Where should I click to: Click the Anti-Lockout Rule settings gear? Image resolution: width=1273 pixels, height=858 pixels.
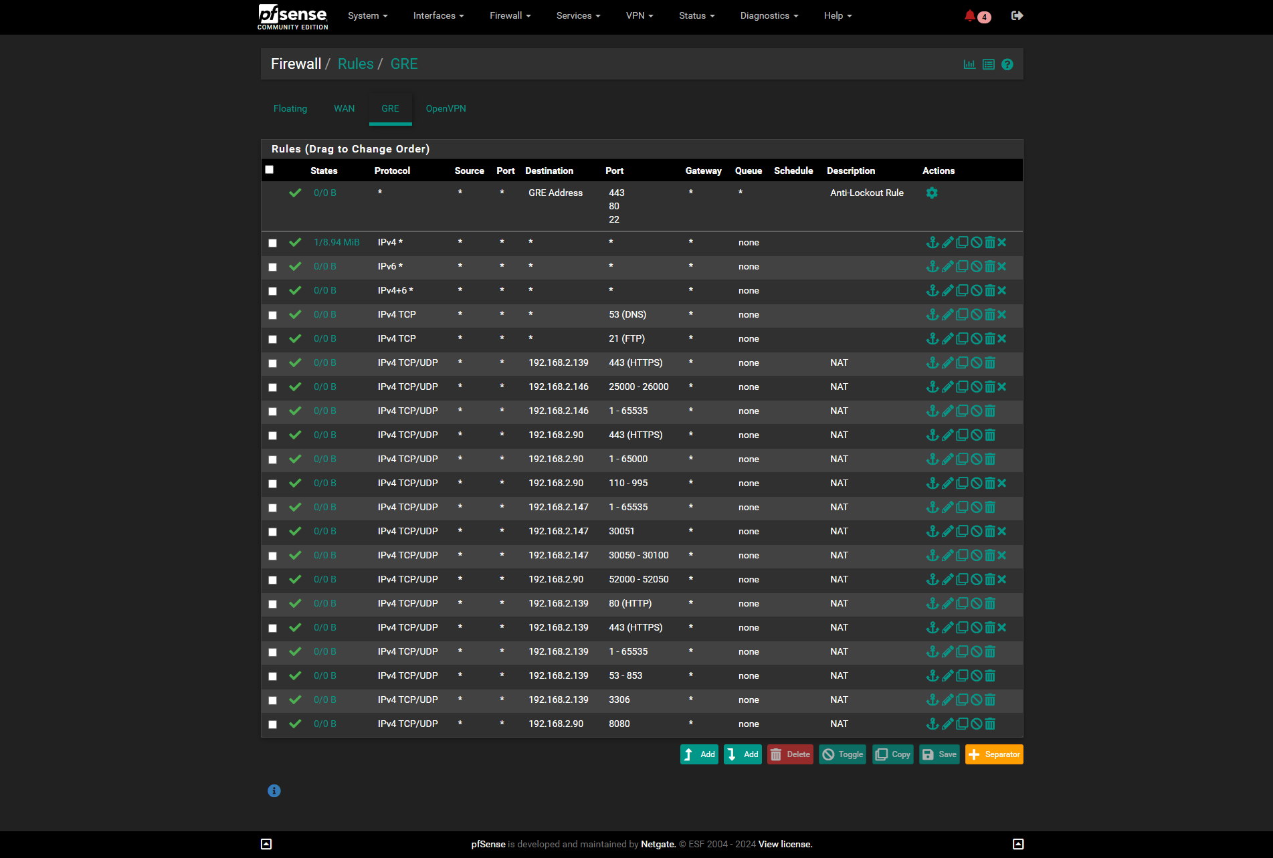tap(932, 193)
